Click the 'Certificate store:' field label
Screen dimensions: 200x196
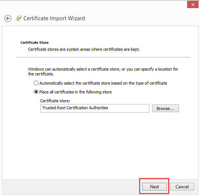pyautogui.click(x=55, y=101)
